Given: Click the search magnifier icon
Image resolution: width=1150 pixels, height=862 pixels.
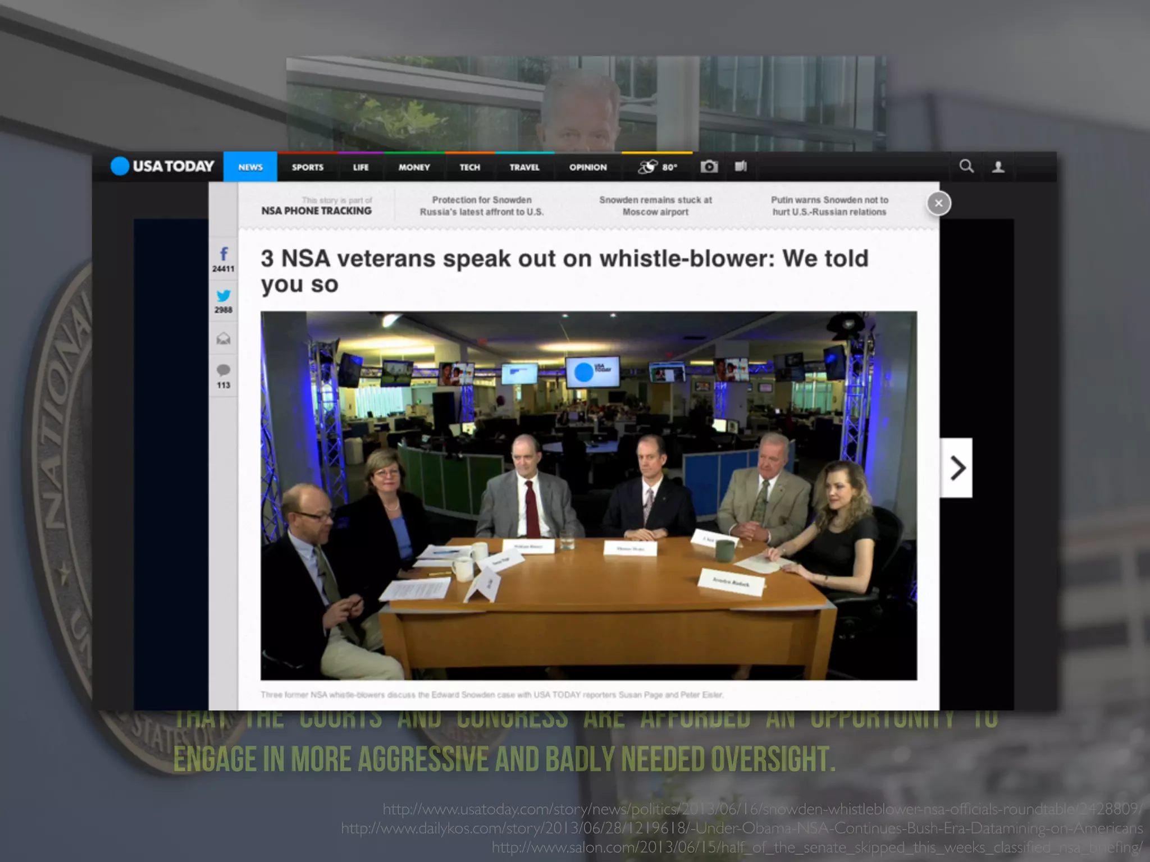Looking at the screenshot, I should (966, 166).
